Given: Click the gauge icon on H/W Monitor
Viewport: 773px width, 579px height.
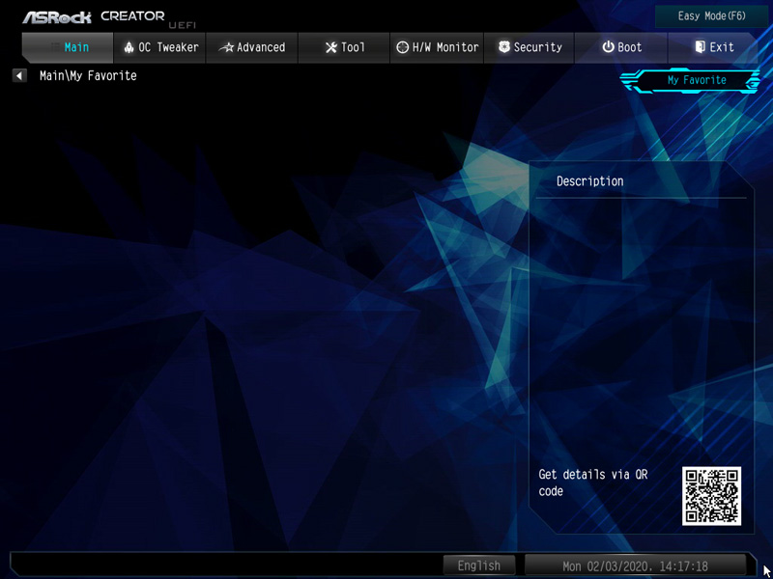Looking at the screenshot, I should [x=403, y=47].
